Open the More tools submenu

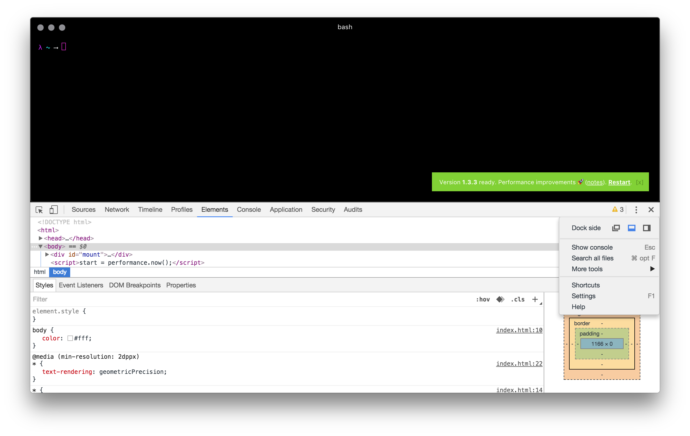click(587, 269)
